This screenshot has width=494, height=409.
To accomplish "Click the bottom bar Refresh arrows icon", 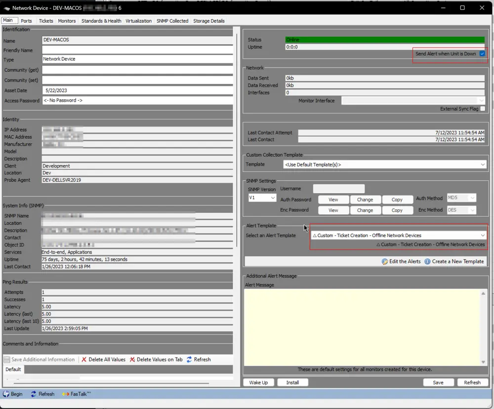I will click(34, 394).
